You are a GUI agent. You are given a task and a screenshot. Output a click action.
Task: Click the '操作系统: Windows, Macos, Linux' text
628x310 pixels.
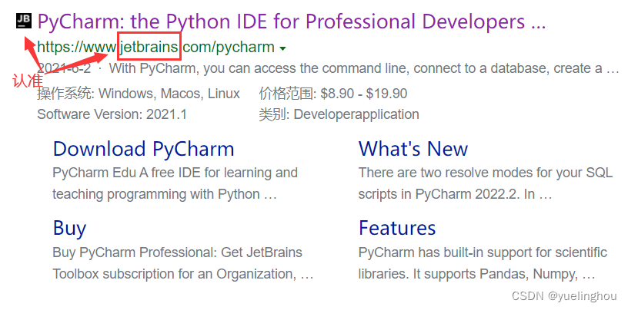coord(139,94)
